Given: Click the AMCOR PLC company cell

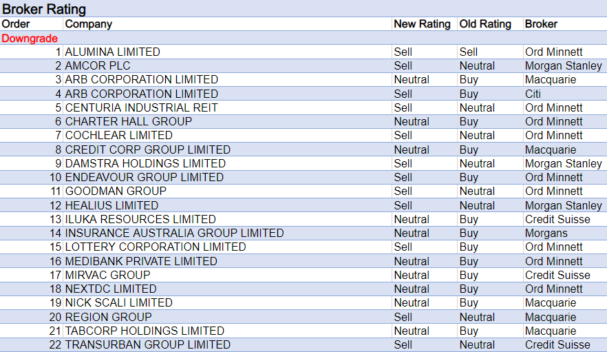Looking at the screenshot, I should 98,66.
